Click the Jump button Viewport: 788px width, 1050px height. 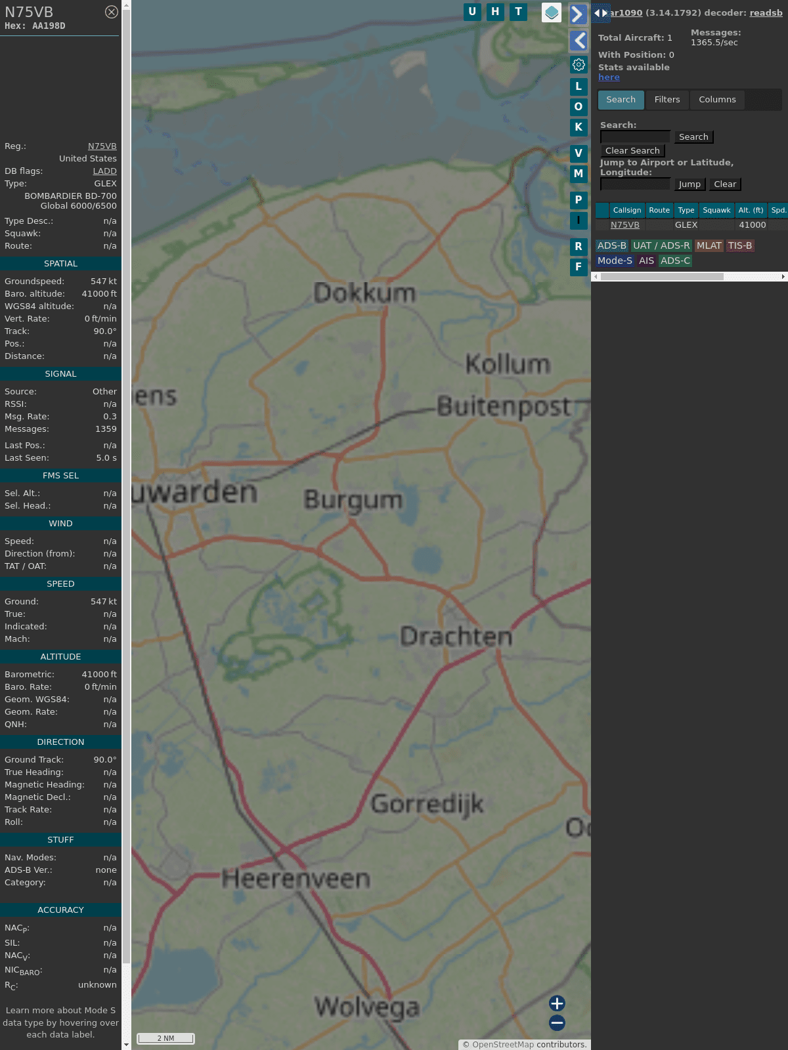[689, 184]
